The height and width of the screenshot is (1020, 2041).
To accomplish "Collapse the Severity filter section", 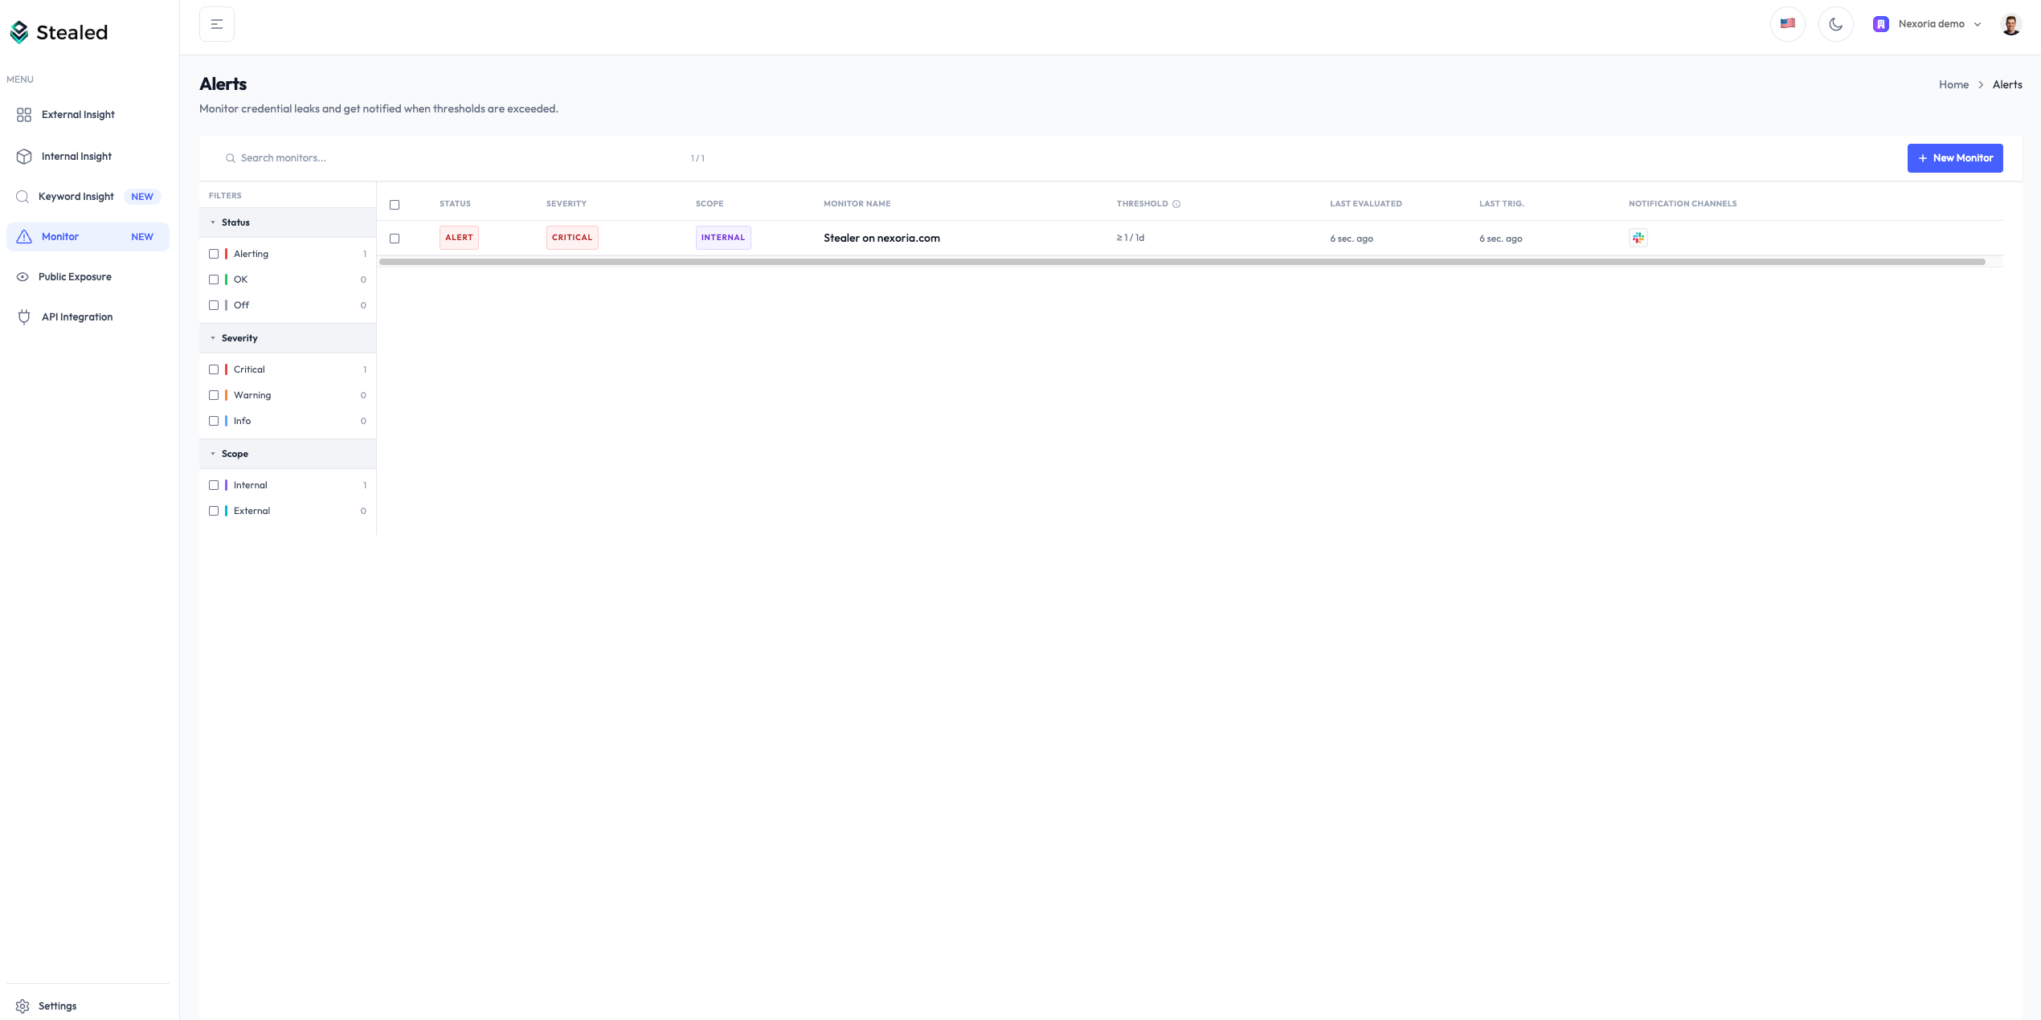I will click(213, 338).
